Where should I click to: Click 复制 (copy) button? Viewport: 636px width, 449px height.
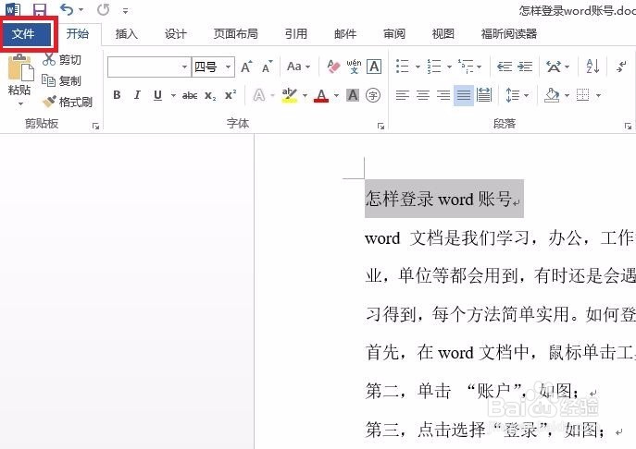click(x=62, y=80)
